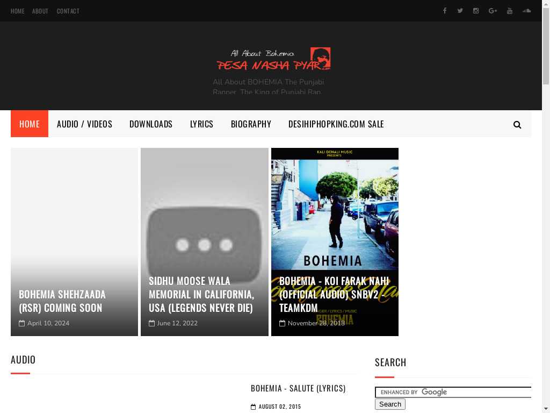Click the 'All About BOHEMIA The Punjabi' tagline
The height and width of the screenshot is (413, 550).
pos(269,82)
